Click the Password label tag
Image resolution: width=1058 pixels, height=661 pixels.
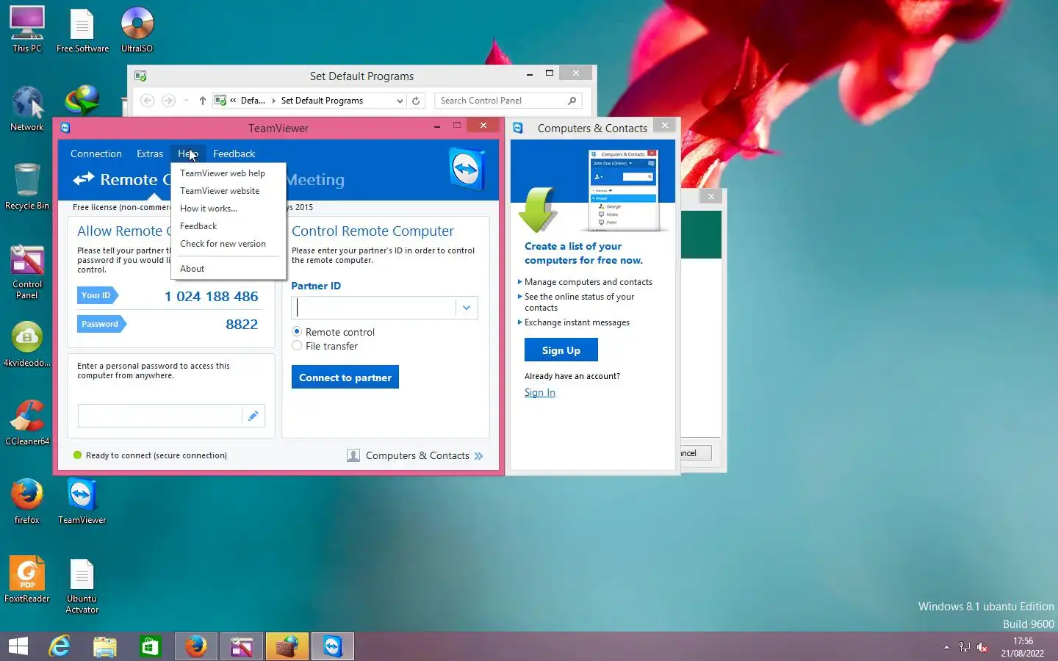pyautogui.click(x=101, y=324)
